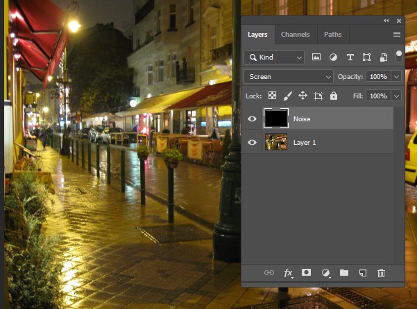Open the Screen blend mode dropdown
Screen dimensions: 417x309
coord(288,77)
